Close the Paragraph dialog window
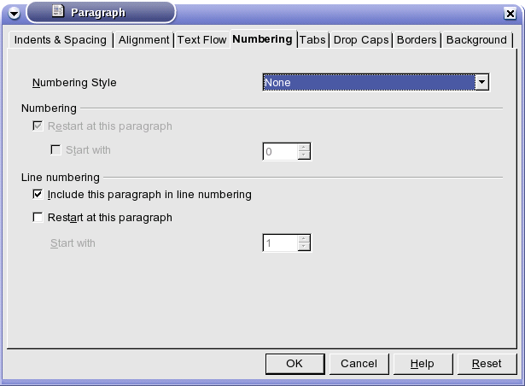The width and height of the screenshot is (525, 386). click(510, 14)
